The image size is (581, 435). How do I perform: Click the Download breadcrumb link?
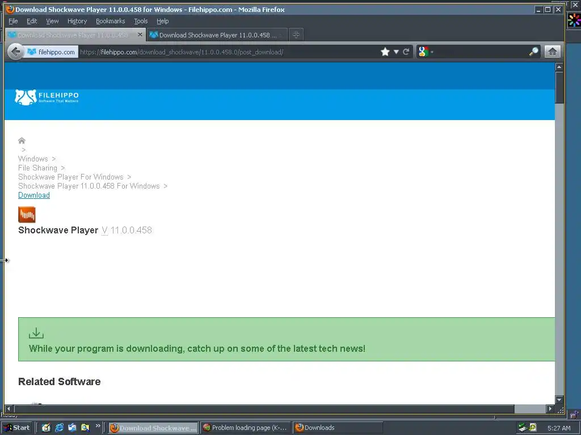(x=34, y=195)
